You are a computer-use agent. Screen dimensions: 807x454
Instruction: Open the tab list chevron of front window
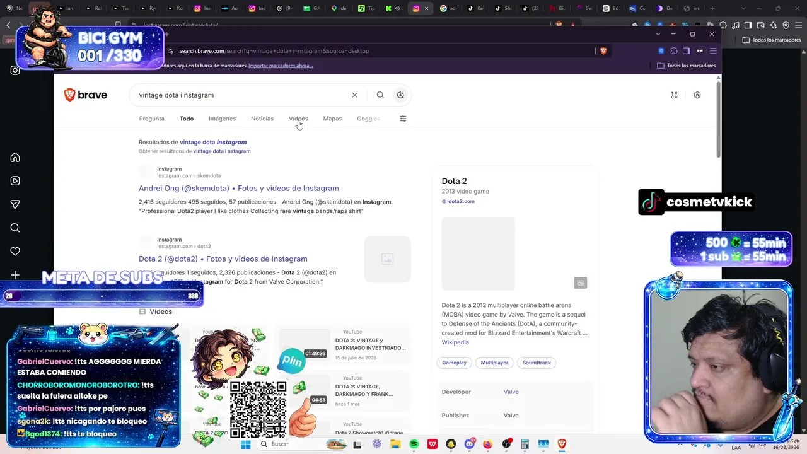pos(658,34)
